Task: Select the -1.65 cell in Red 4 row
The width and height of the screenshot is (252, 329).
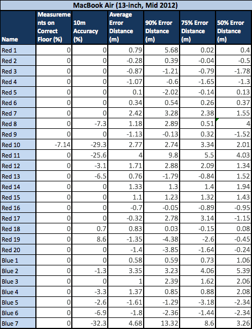Action: pyautogui.click(x=197, y=82)
